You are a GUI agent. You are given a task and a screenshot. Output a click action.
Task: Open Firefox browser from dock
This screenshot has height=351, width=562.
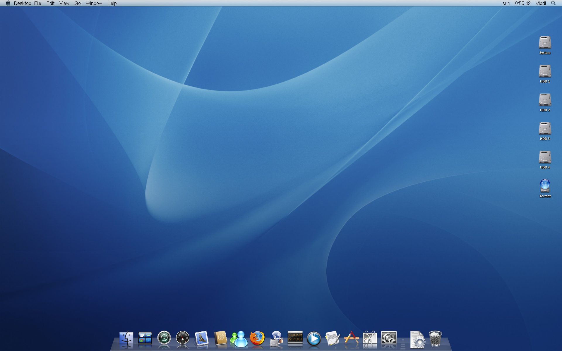click(257, 338)
